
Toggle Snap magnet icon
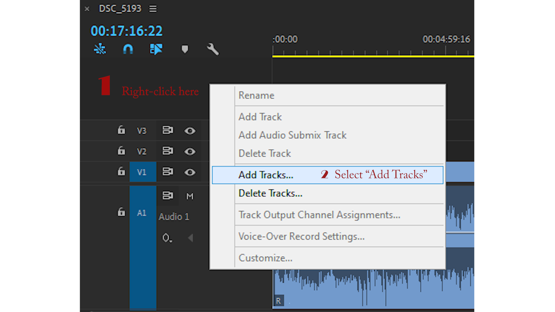(x=128, y=49)
